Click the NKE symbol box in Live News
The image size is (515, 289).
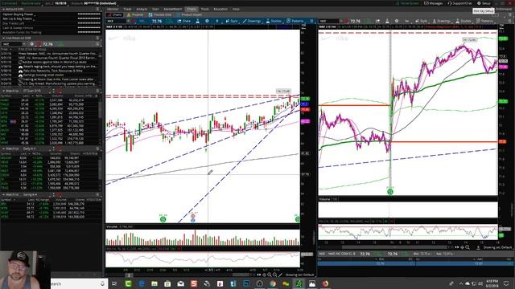(x=12, y=44)
